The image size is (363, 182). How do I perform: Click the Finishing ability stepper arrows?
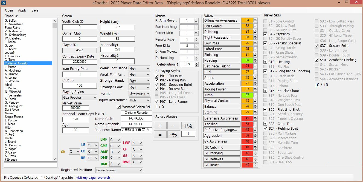255,55
